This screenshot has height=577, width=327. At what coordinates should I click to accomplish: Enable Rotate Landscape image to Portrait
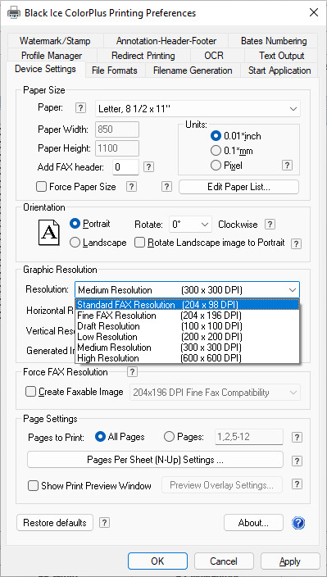point(140,243)
